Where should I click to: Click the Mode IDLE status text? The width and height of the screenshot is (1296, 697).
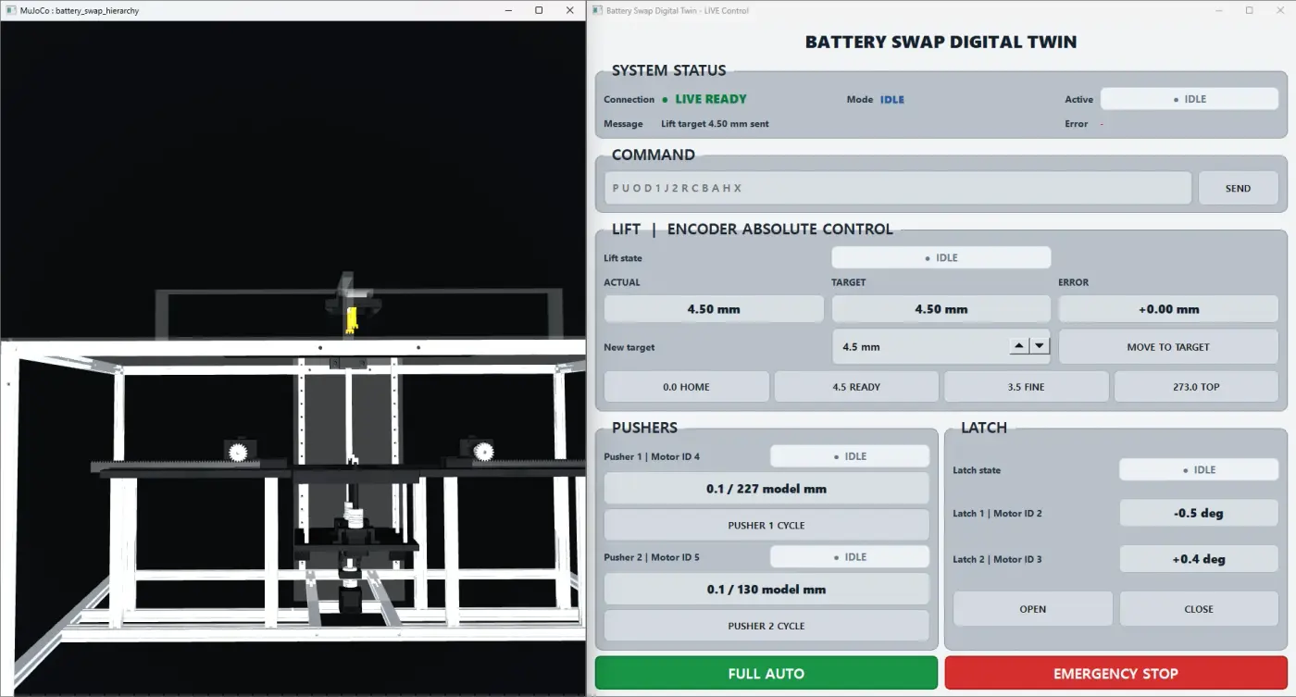coord(892,99)
